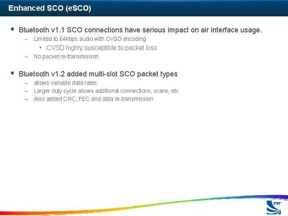Click the rainbow gradient swoosh at slide bottom

tap(144, 205)
